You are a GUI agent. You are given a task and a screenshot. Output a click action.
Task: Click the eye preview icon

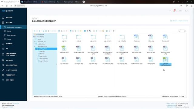[x=94, y=31]
